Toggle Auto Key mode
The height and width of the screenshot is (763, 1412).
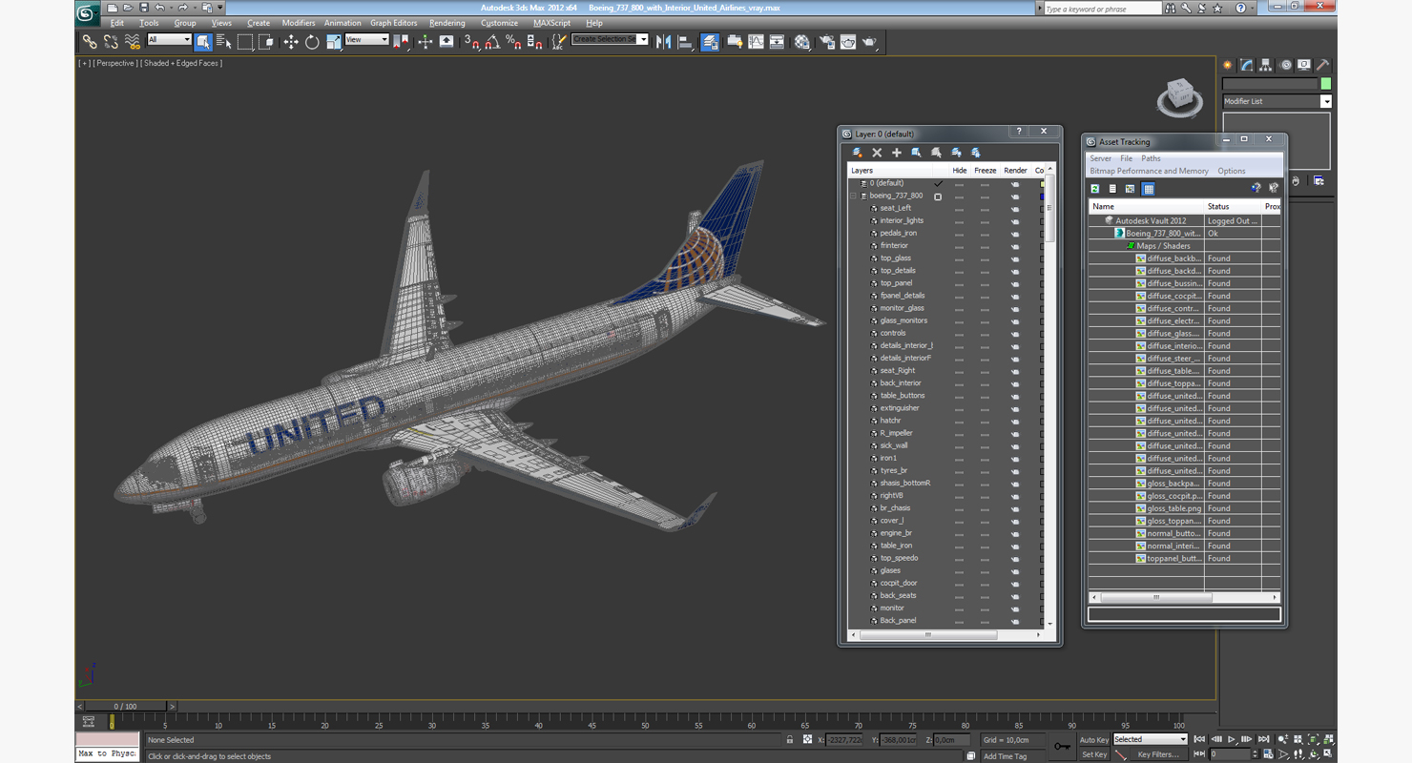(1094, 740)
